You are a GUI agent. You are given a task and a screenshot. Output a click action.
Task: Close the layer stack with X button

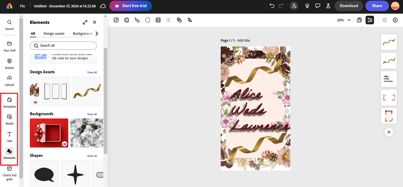(x=389, y=132)
